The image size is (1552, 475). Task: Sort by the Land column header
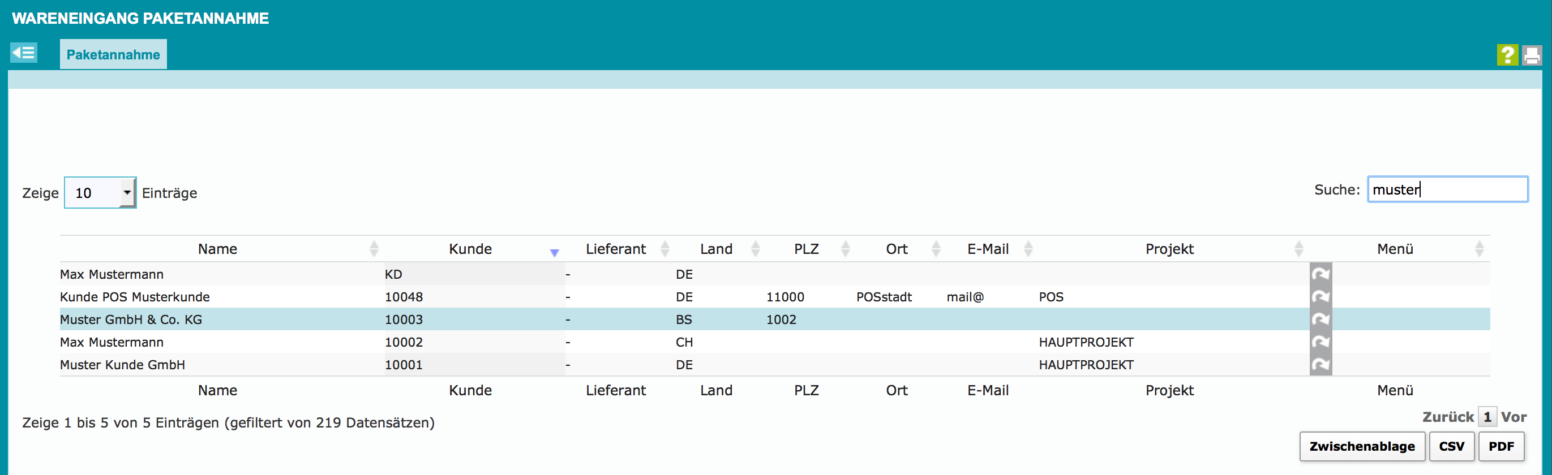(x=716, y=249)
